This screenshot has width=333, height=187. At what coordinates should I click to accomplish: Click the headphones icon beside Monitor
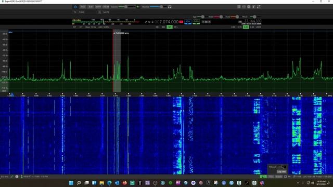[170, 7]
